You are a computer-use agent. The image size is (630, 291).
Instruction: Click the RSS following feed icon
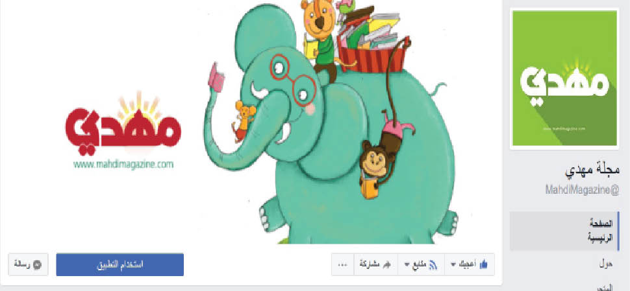point(433,264)
